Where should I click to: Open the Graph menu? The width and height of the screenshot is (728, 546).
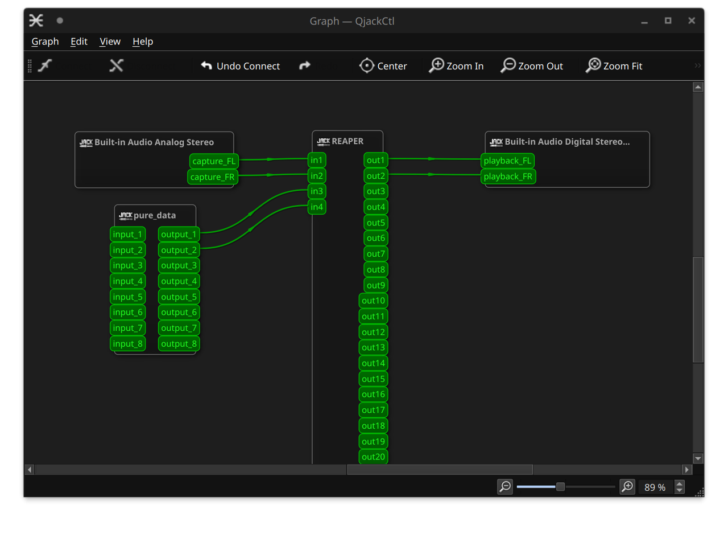click(x=45, y=42)
